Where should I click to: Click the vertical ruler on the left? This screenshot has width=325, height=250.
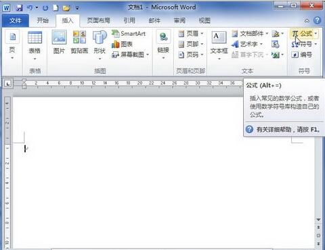[x=7, y=172]
